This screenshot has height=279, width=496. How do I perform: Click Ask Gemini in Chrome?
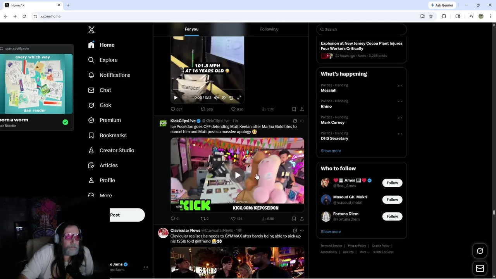tap(442, 5)
